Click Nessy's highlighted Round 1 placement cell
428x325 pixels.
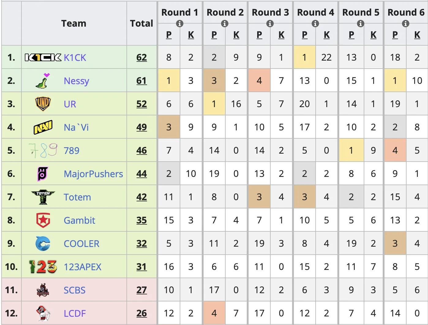169,81
